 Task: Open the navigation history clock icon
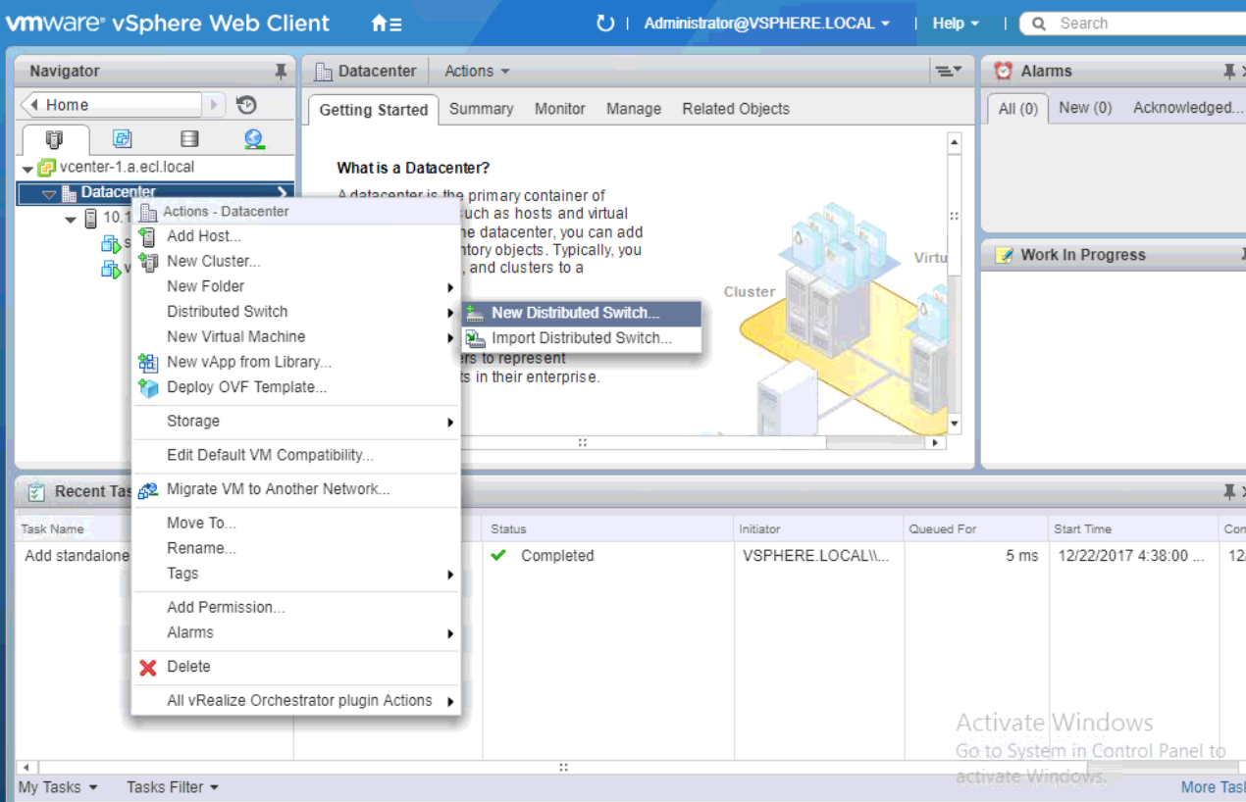(x=246, y=105)
